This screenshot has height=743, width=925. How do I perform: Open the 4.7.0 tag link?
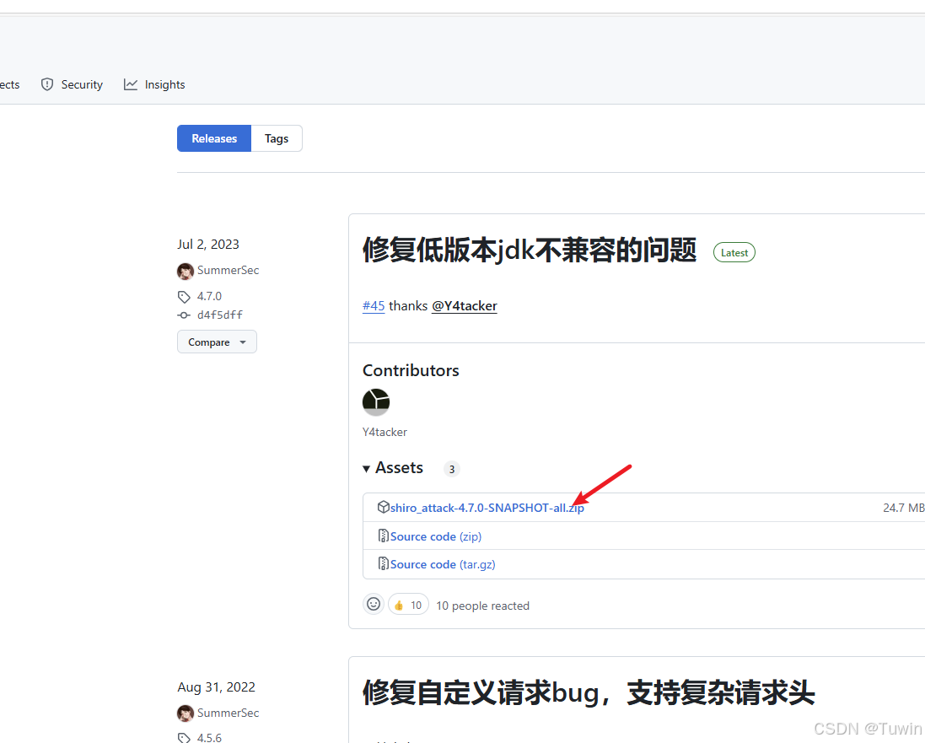coord(209,296)
